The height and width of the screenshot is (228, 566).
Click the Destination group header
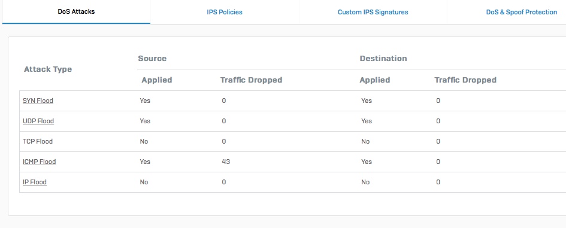click(x=383, y=59)
